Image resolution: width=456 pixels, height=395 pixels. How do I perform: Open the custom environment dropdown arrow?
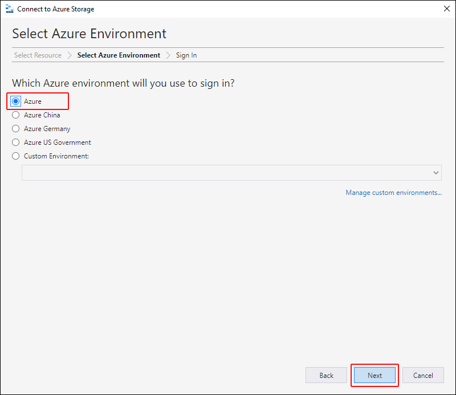point(435,173)
